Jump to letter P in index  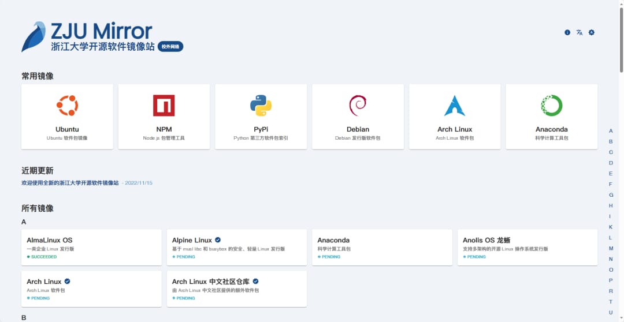coord(611,280)
